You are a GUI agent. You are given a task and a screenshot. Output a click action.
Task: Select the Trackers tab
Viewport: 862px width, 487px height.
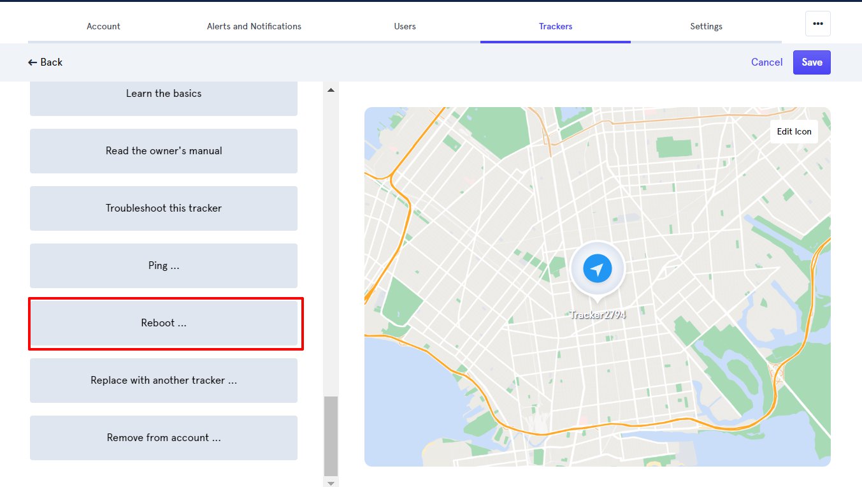(556, 26)
